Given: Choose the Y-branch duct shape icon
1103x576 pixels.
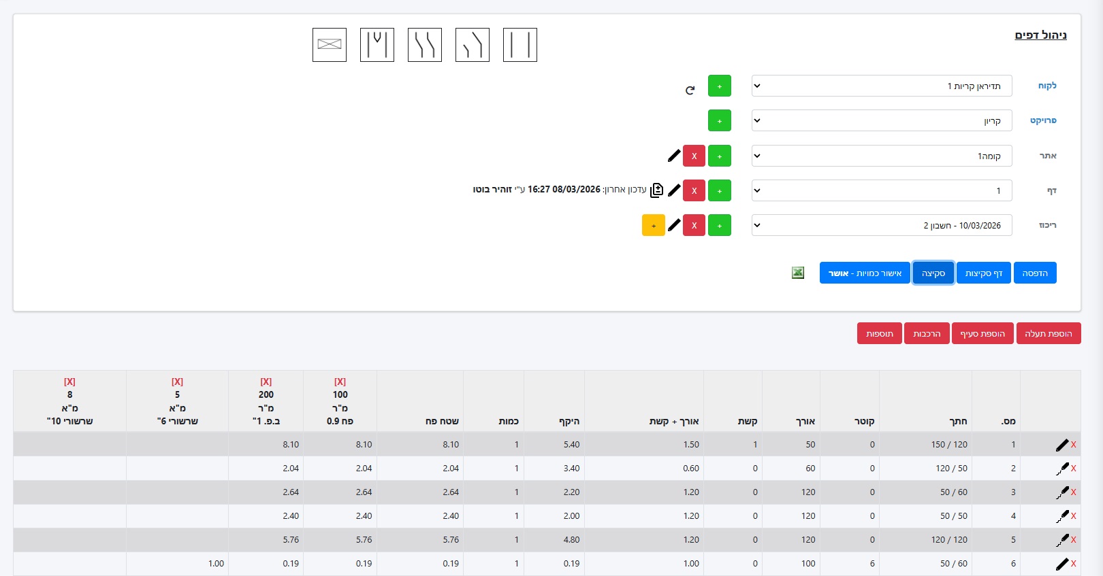Looking at the screenshot, I should tap(377, 45).
